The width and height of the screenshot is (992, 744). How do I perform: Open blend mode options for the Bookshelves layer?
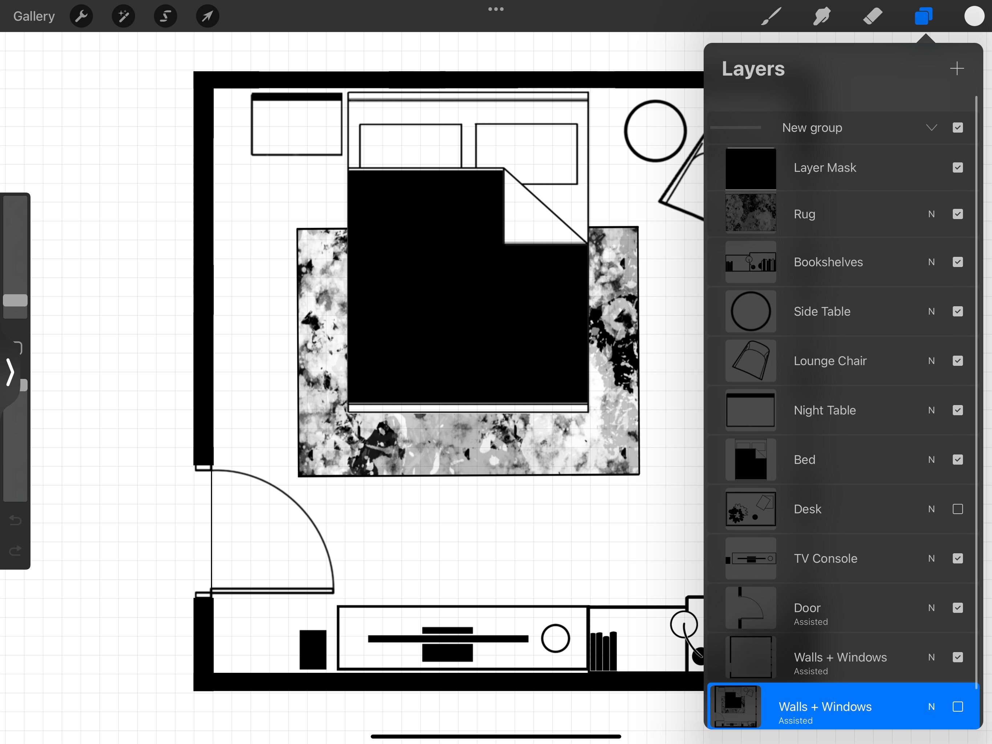click(931, 262)
